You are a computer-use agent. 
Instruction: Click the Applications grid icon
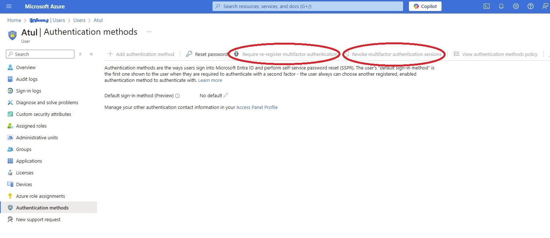click(x=10, y=161)
